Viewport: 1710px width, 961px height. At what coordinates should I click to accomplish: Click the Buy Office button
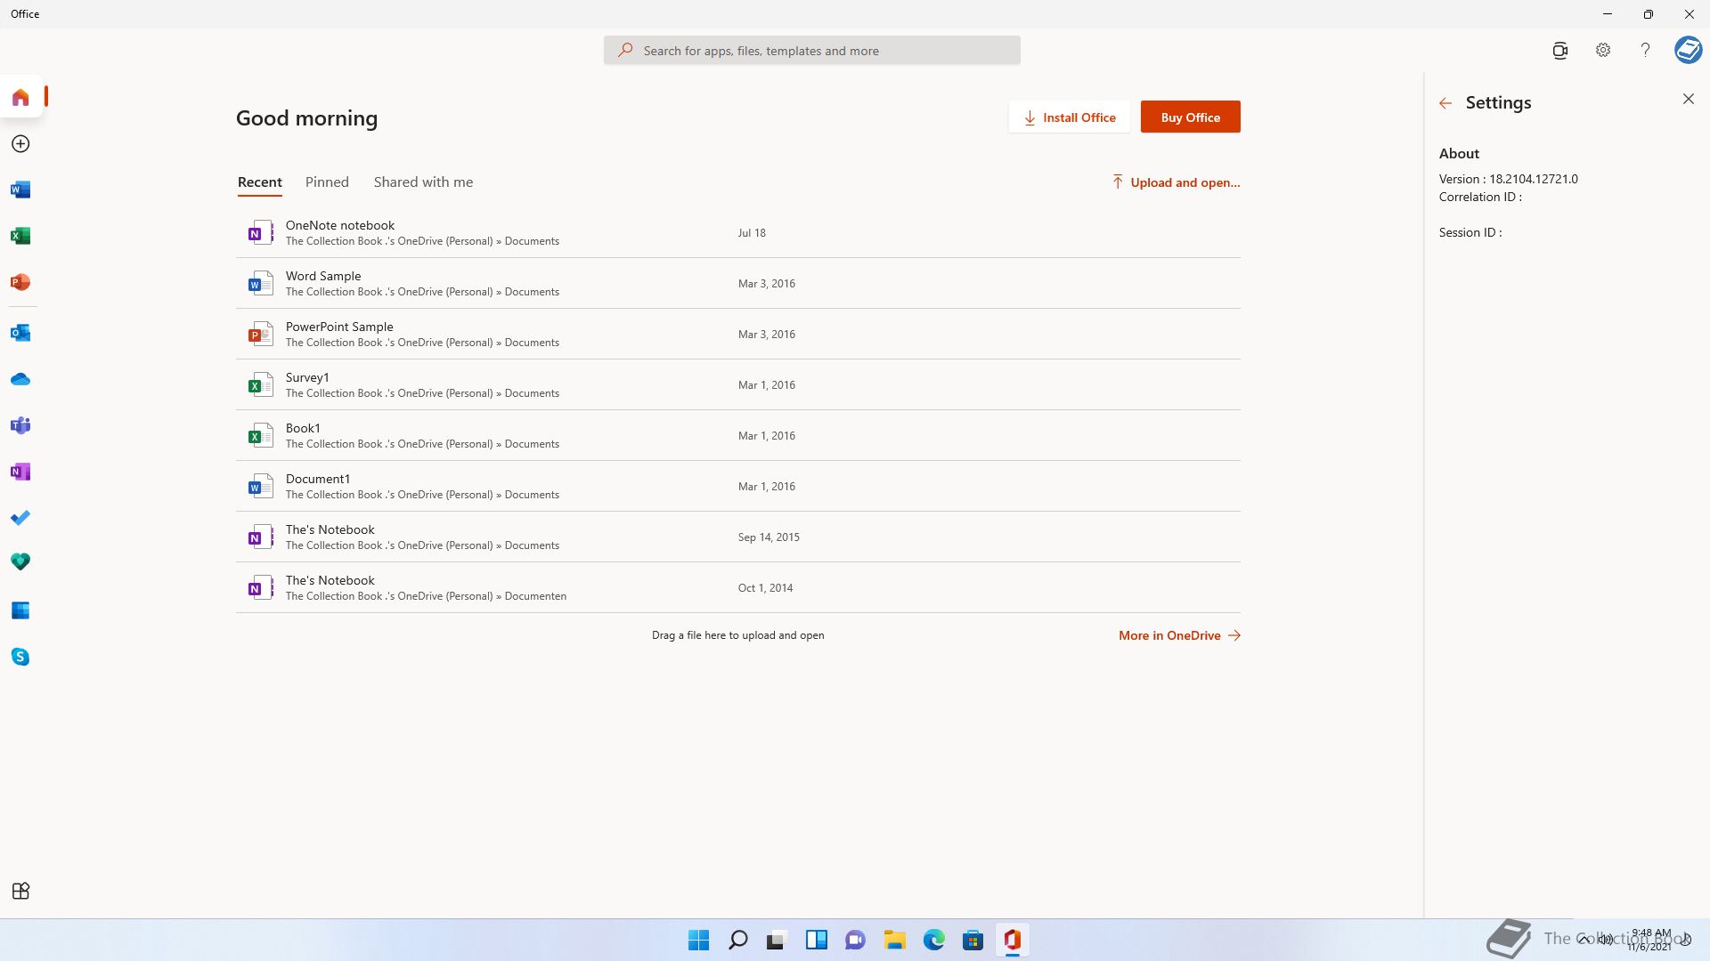coord(1190,117)
